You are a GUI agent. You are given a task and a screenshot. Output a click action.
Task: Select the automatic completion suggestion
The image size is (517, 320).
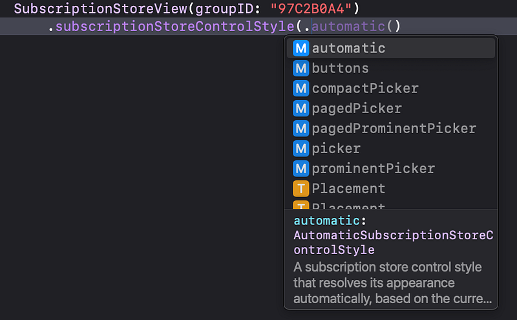point(391,48)
